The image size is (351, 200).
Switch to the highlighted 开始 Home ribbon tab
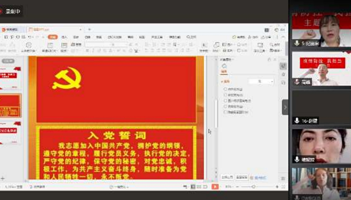tap(52, 37)
